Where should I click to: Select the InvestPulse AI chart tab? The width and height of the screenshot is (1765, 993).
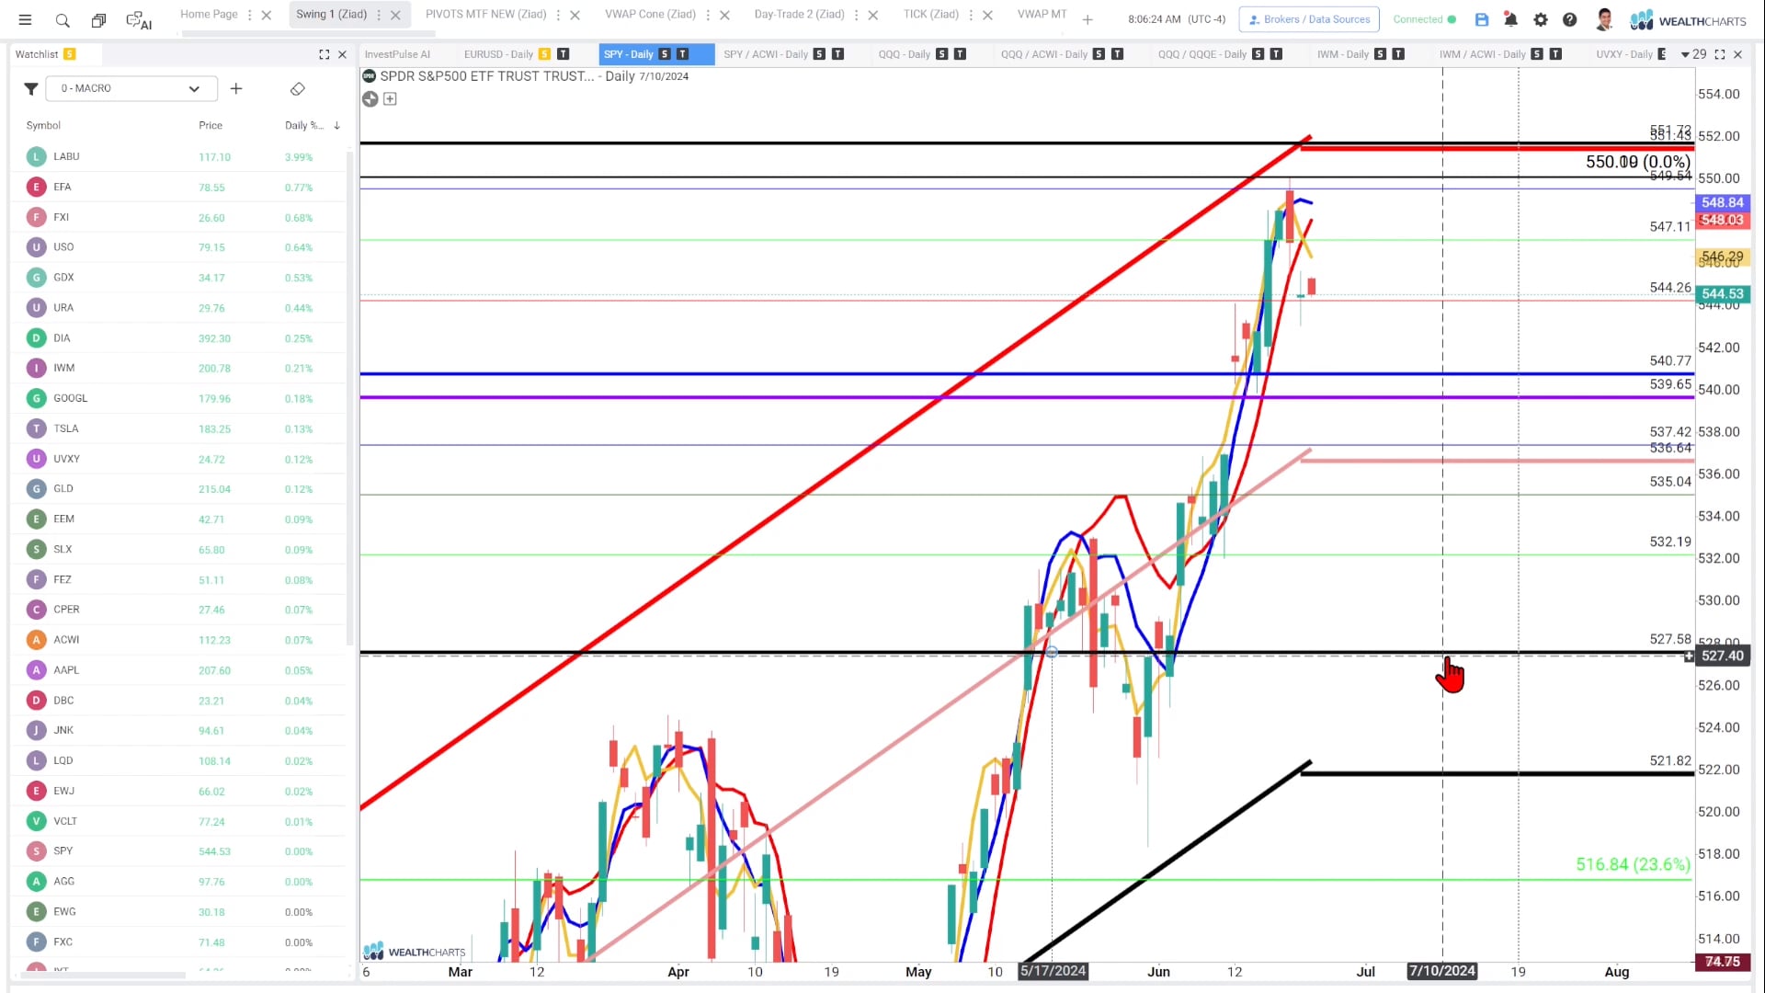(397, 54)
